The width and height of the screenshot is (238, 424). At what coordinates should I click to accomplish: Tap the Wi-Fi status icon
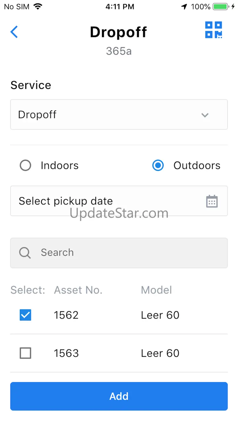pyautogui.click(x=38, y=6)
